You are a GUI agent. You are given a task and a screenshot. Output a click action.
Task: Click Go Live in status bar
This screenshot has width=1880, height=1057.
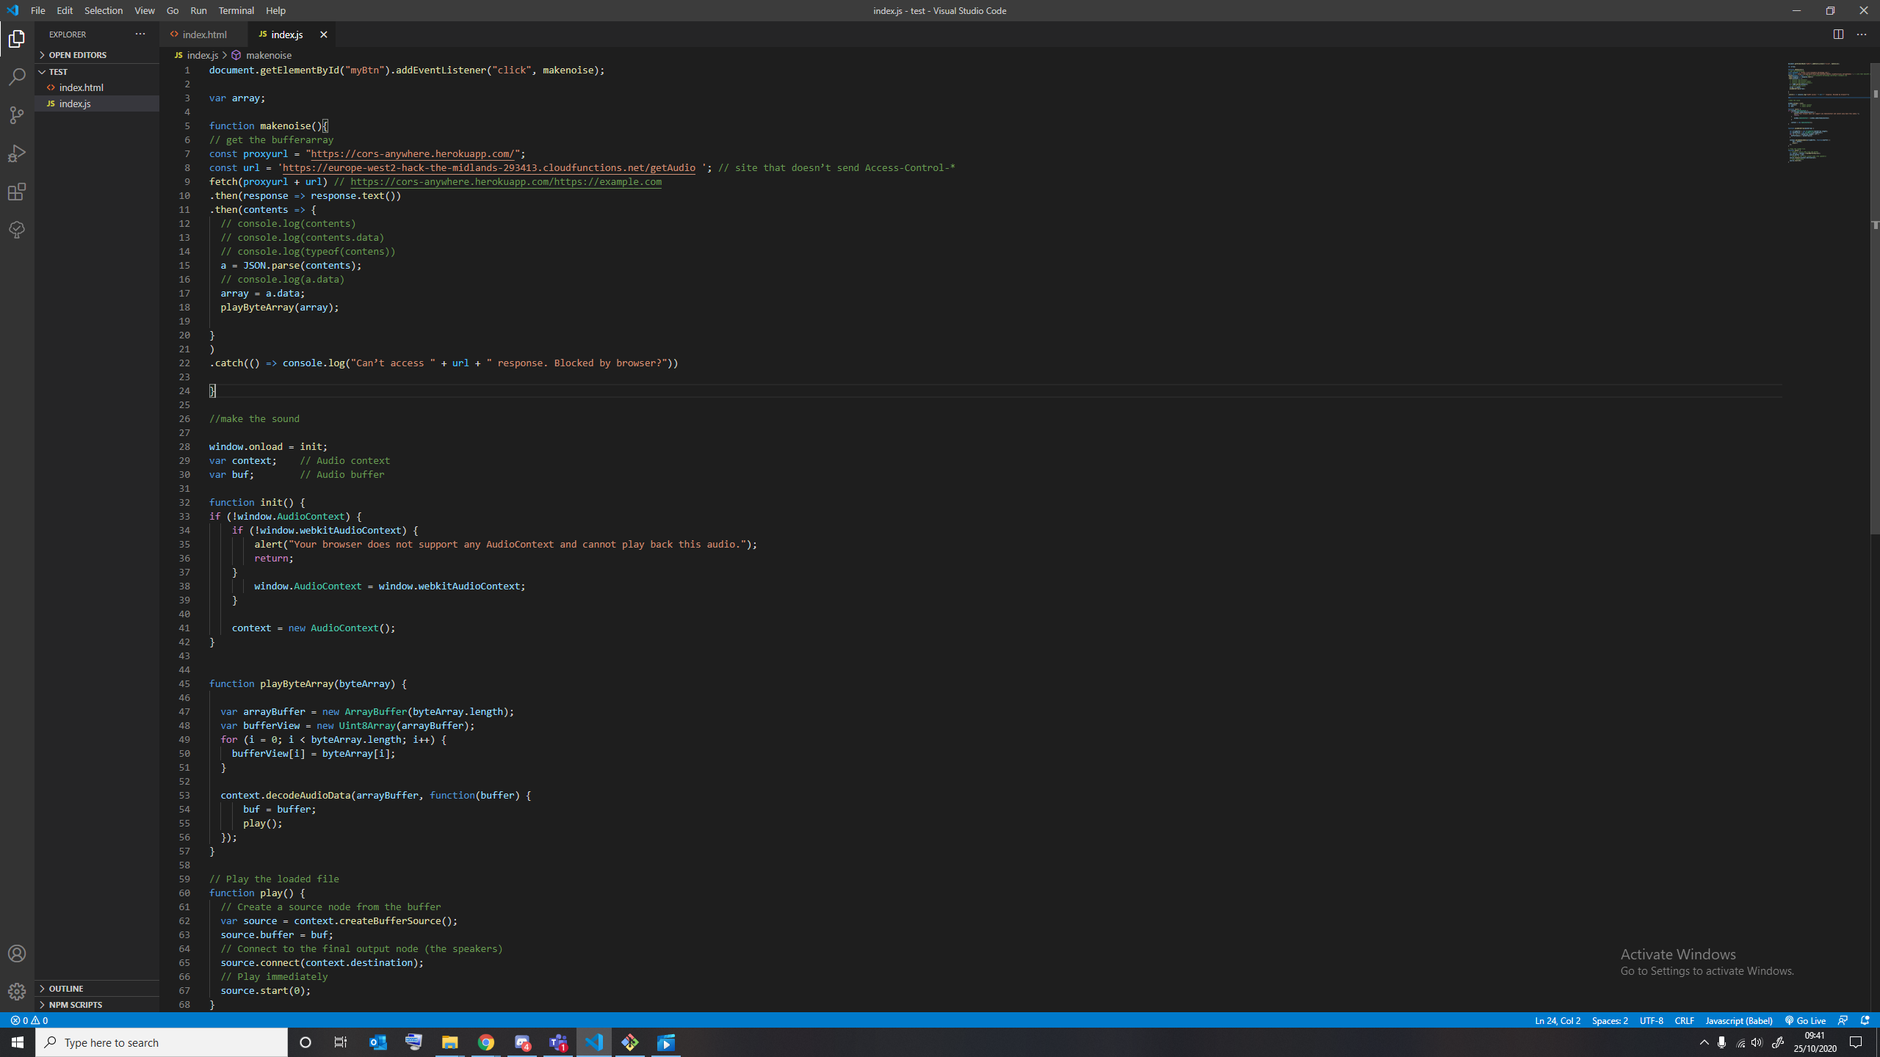[1805, 1020]
